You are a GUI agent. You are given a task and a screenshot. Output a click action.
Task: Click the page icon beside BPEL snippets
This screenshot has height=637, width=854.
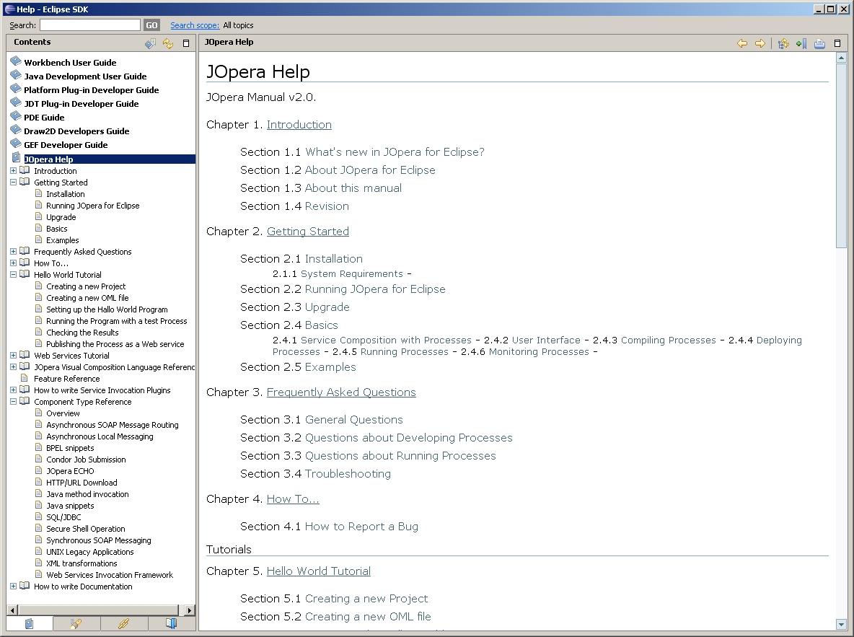39,447
